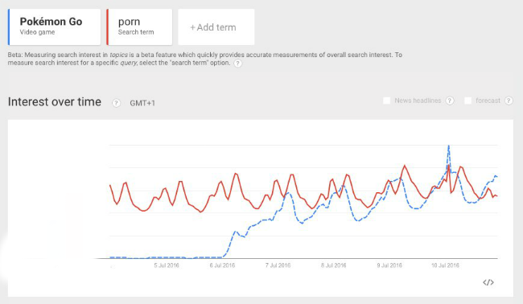Enable the News headlines checkbox
Image resolution: width=523 pixels, height=304 pixels.
tap(386, 101)
